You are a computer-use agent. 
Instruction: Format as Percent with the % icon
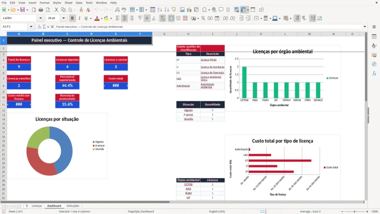point(203,18)
